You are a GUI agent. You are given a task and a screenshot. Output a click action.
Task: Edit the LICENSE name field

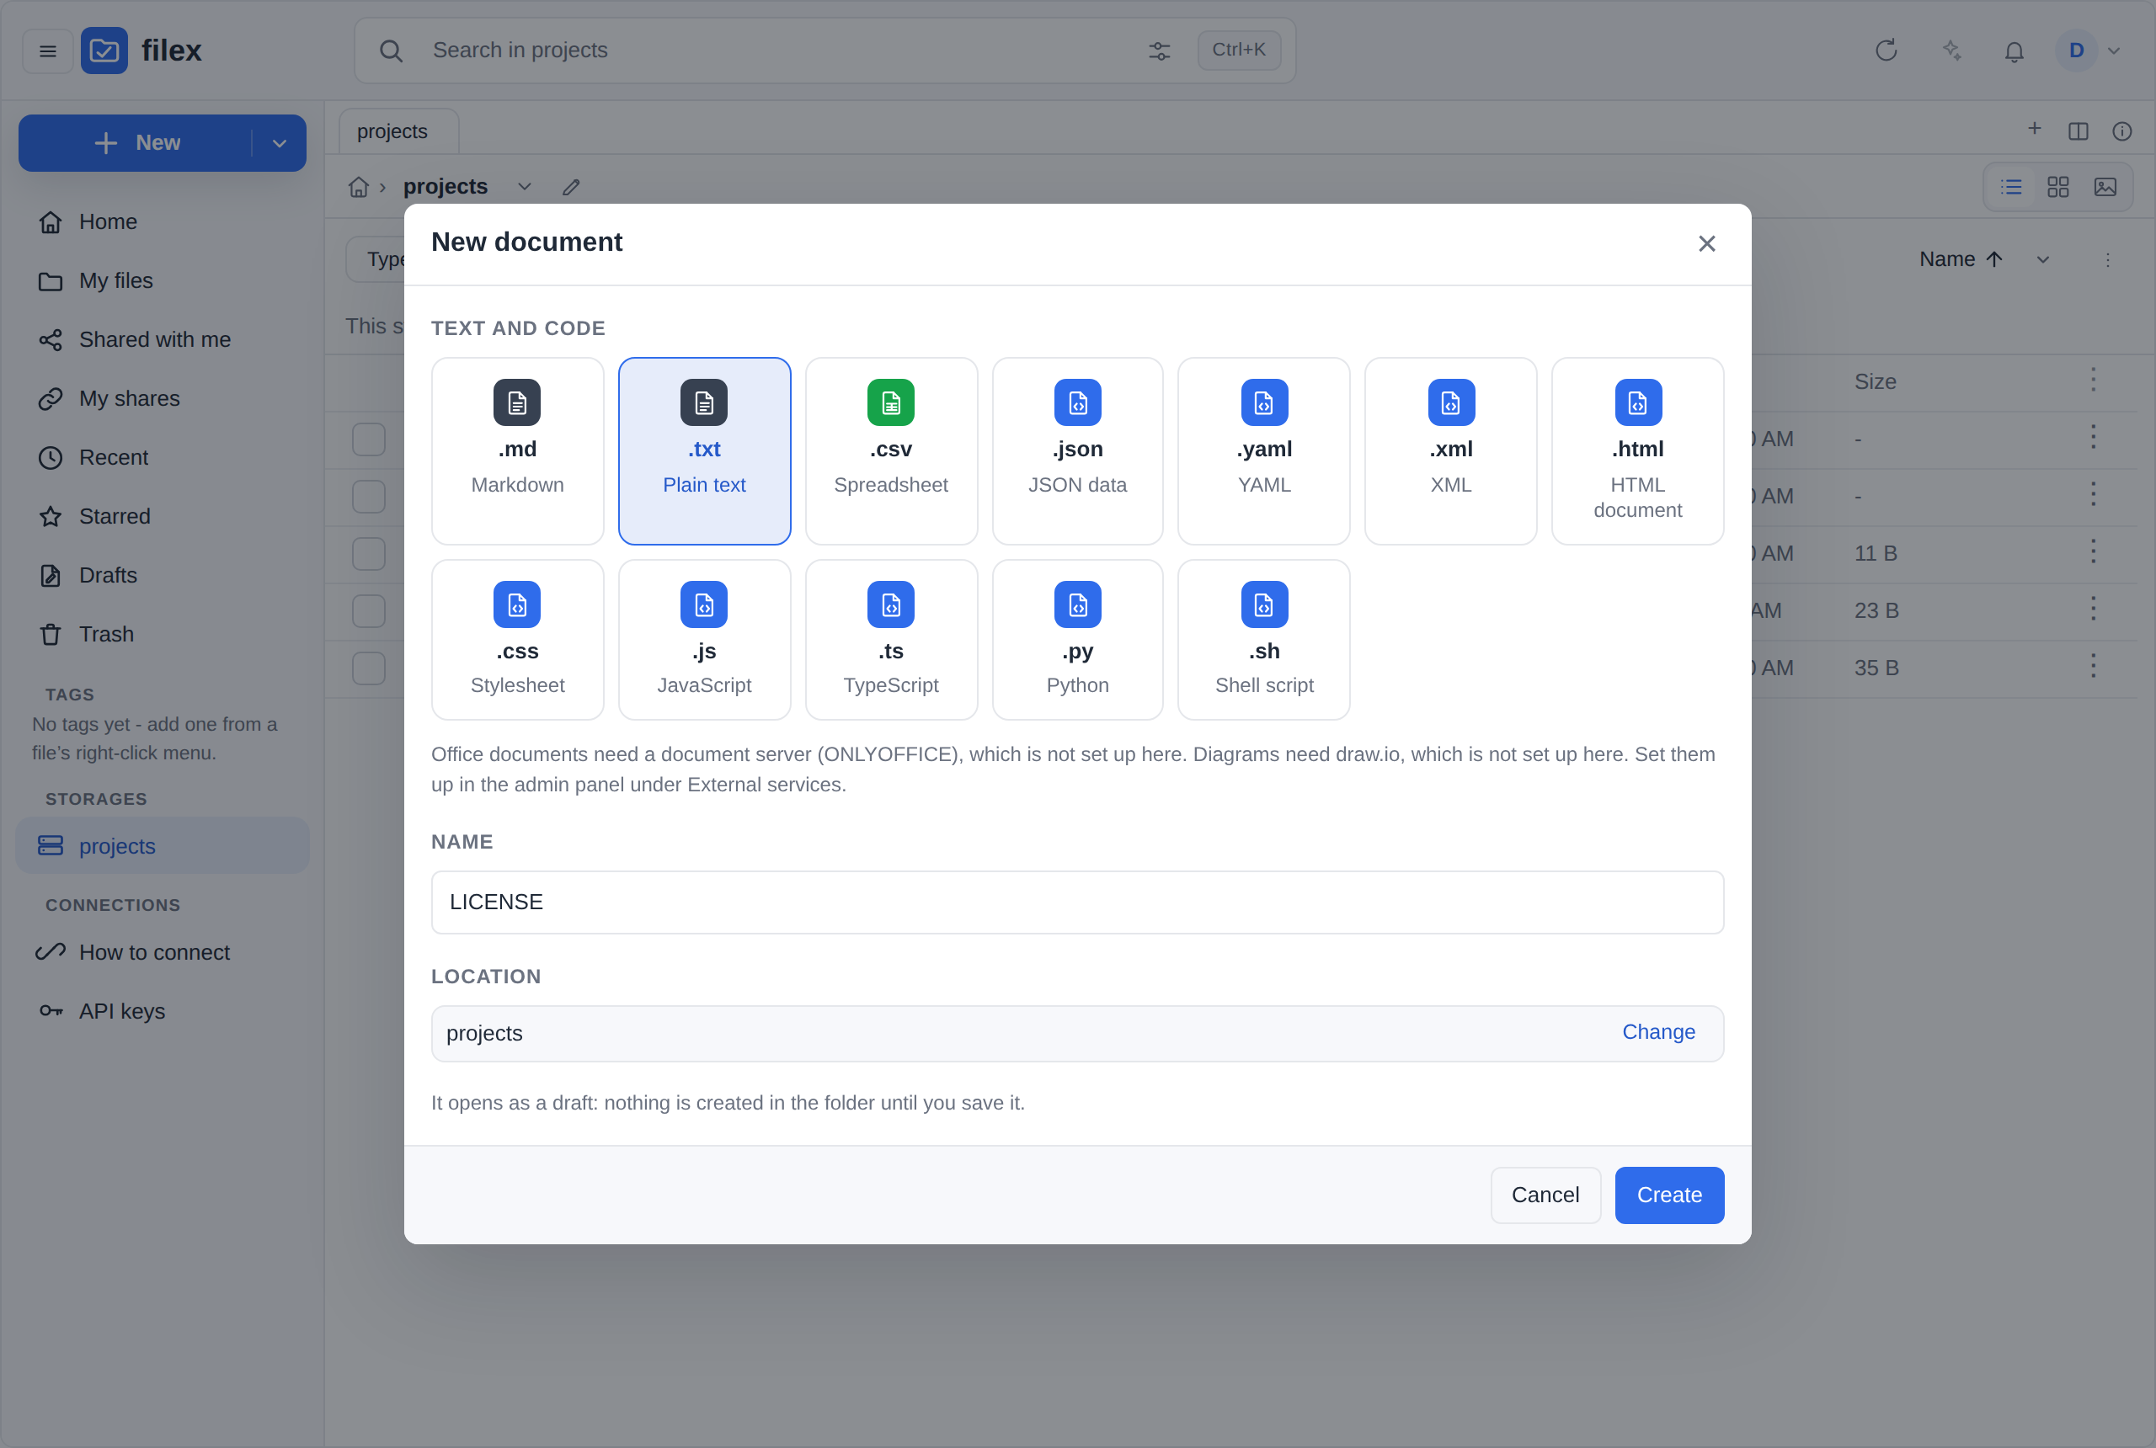1077,902
